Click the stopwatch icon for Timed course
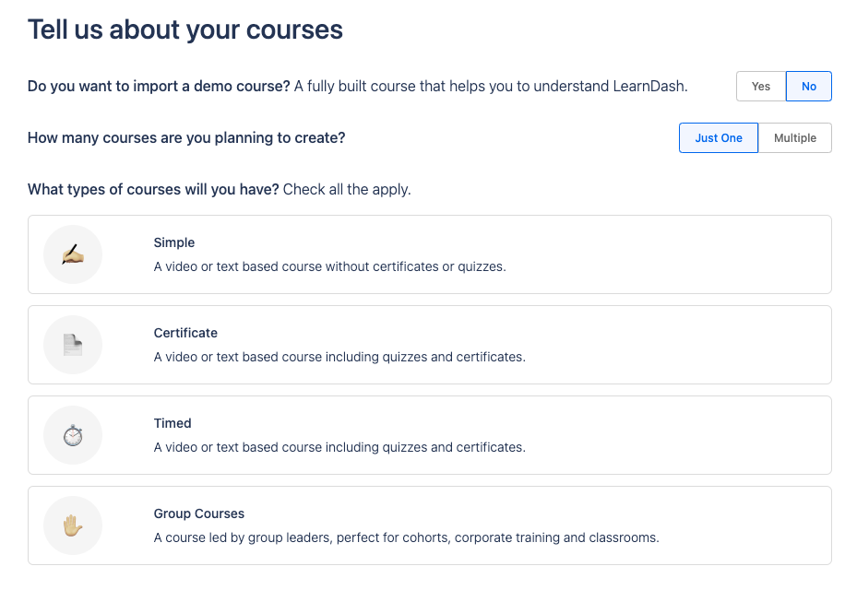 [73, 435]
